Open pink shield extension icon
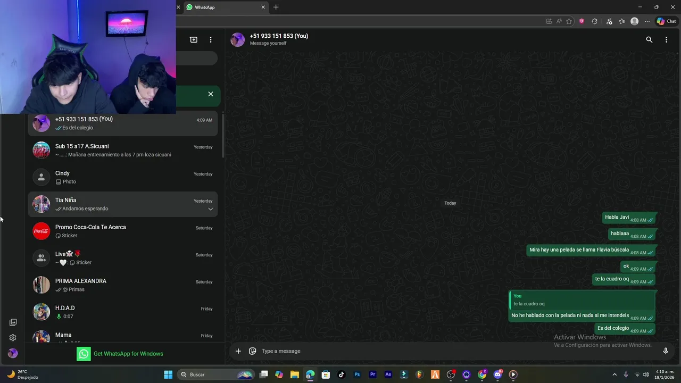Viewport: 681px width, 383px height. pos(582,21)
